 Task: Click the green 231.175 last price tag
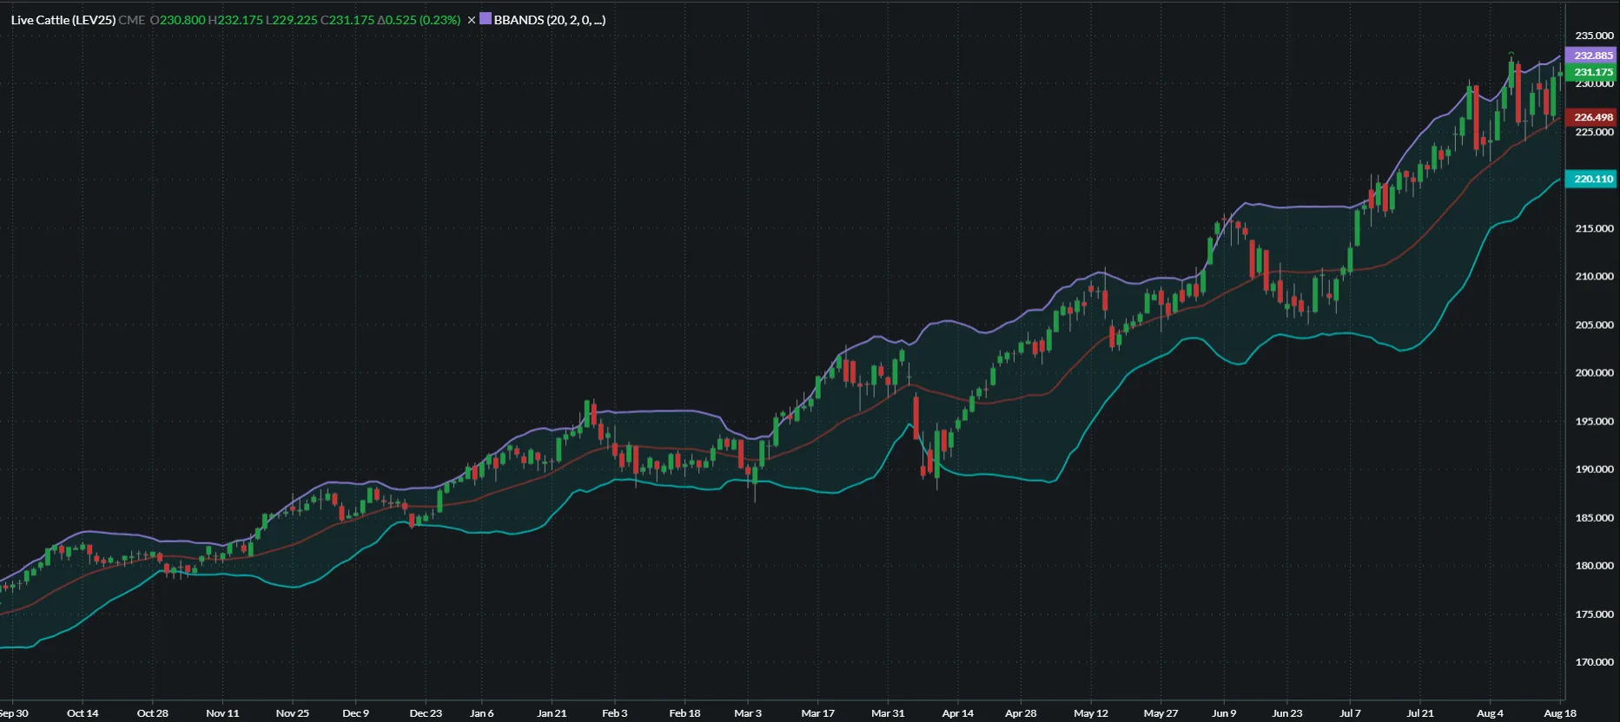tap(1592, 72)
